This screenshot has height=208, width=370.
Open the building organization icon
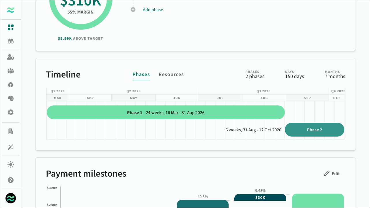11,132
